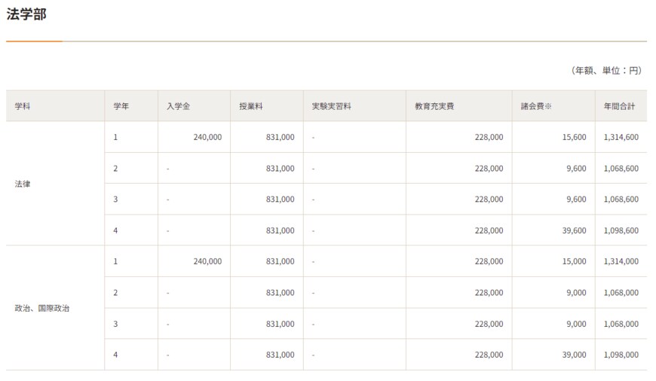
Task: Click the （年額、単位：円） unit note
Action: click(x=606, y=70)
